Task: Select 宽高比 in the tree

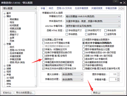Action: tap(13, 32)
